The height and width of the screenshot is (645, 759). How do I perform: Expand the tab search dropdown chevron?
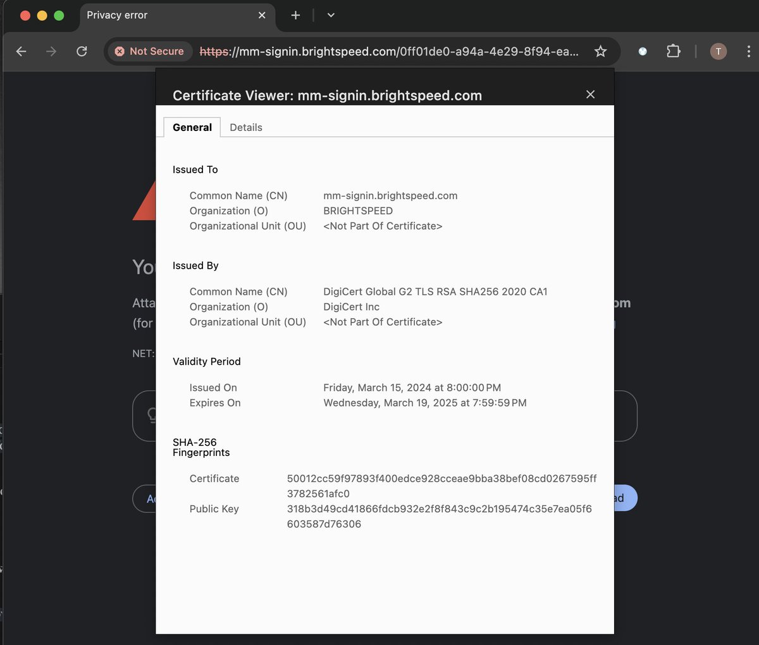click(331, 15)
